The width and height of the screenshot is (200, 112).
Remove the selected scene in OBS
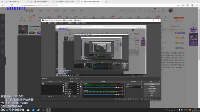tap(45, 96)
